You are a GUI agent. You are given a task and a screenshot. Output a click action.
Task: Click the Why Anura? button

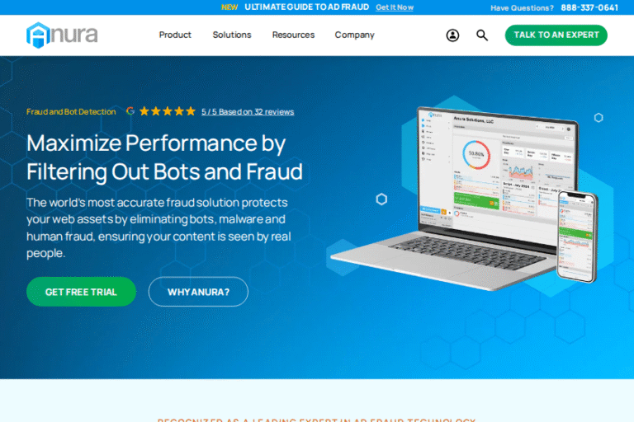click(x=198, y=292)
